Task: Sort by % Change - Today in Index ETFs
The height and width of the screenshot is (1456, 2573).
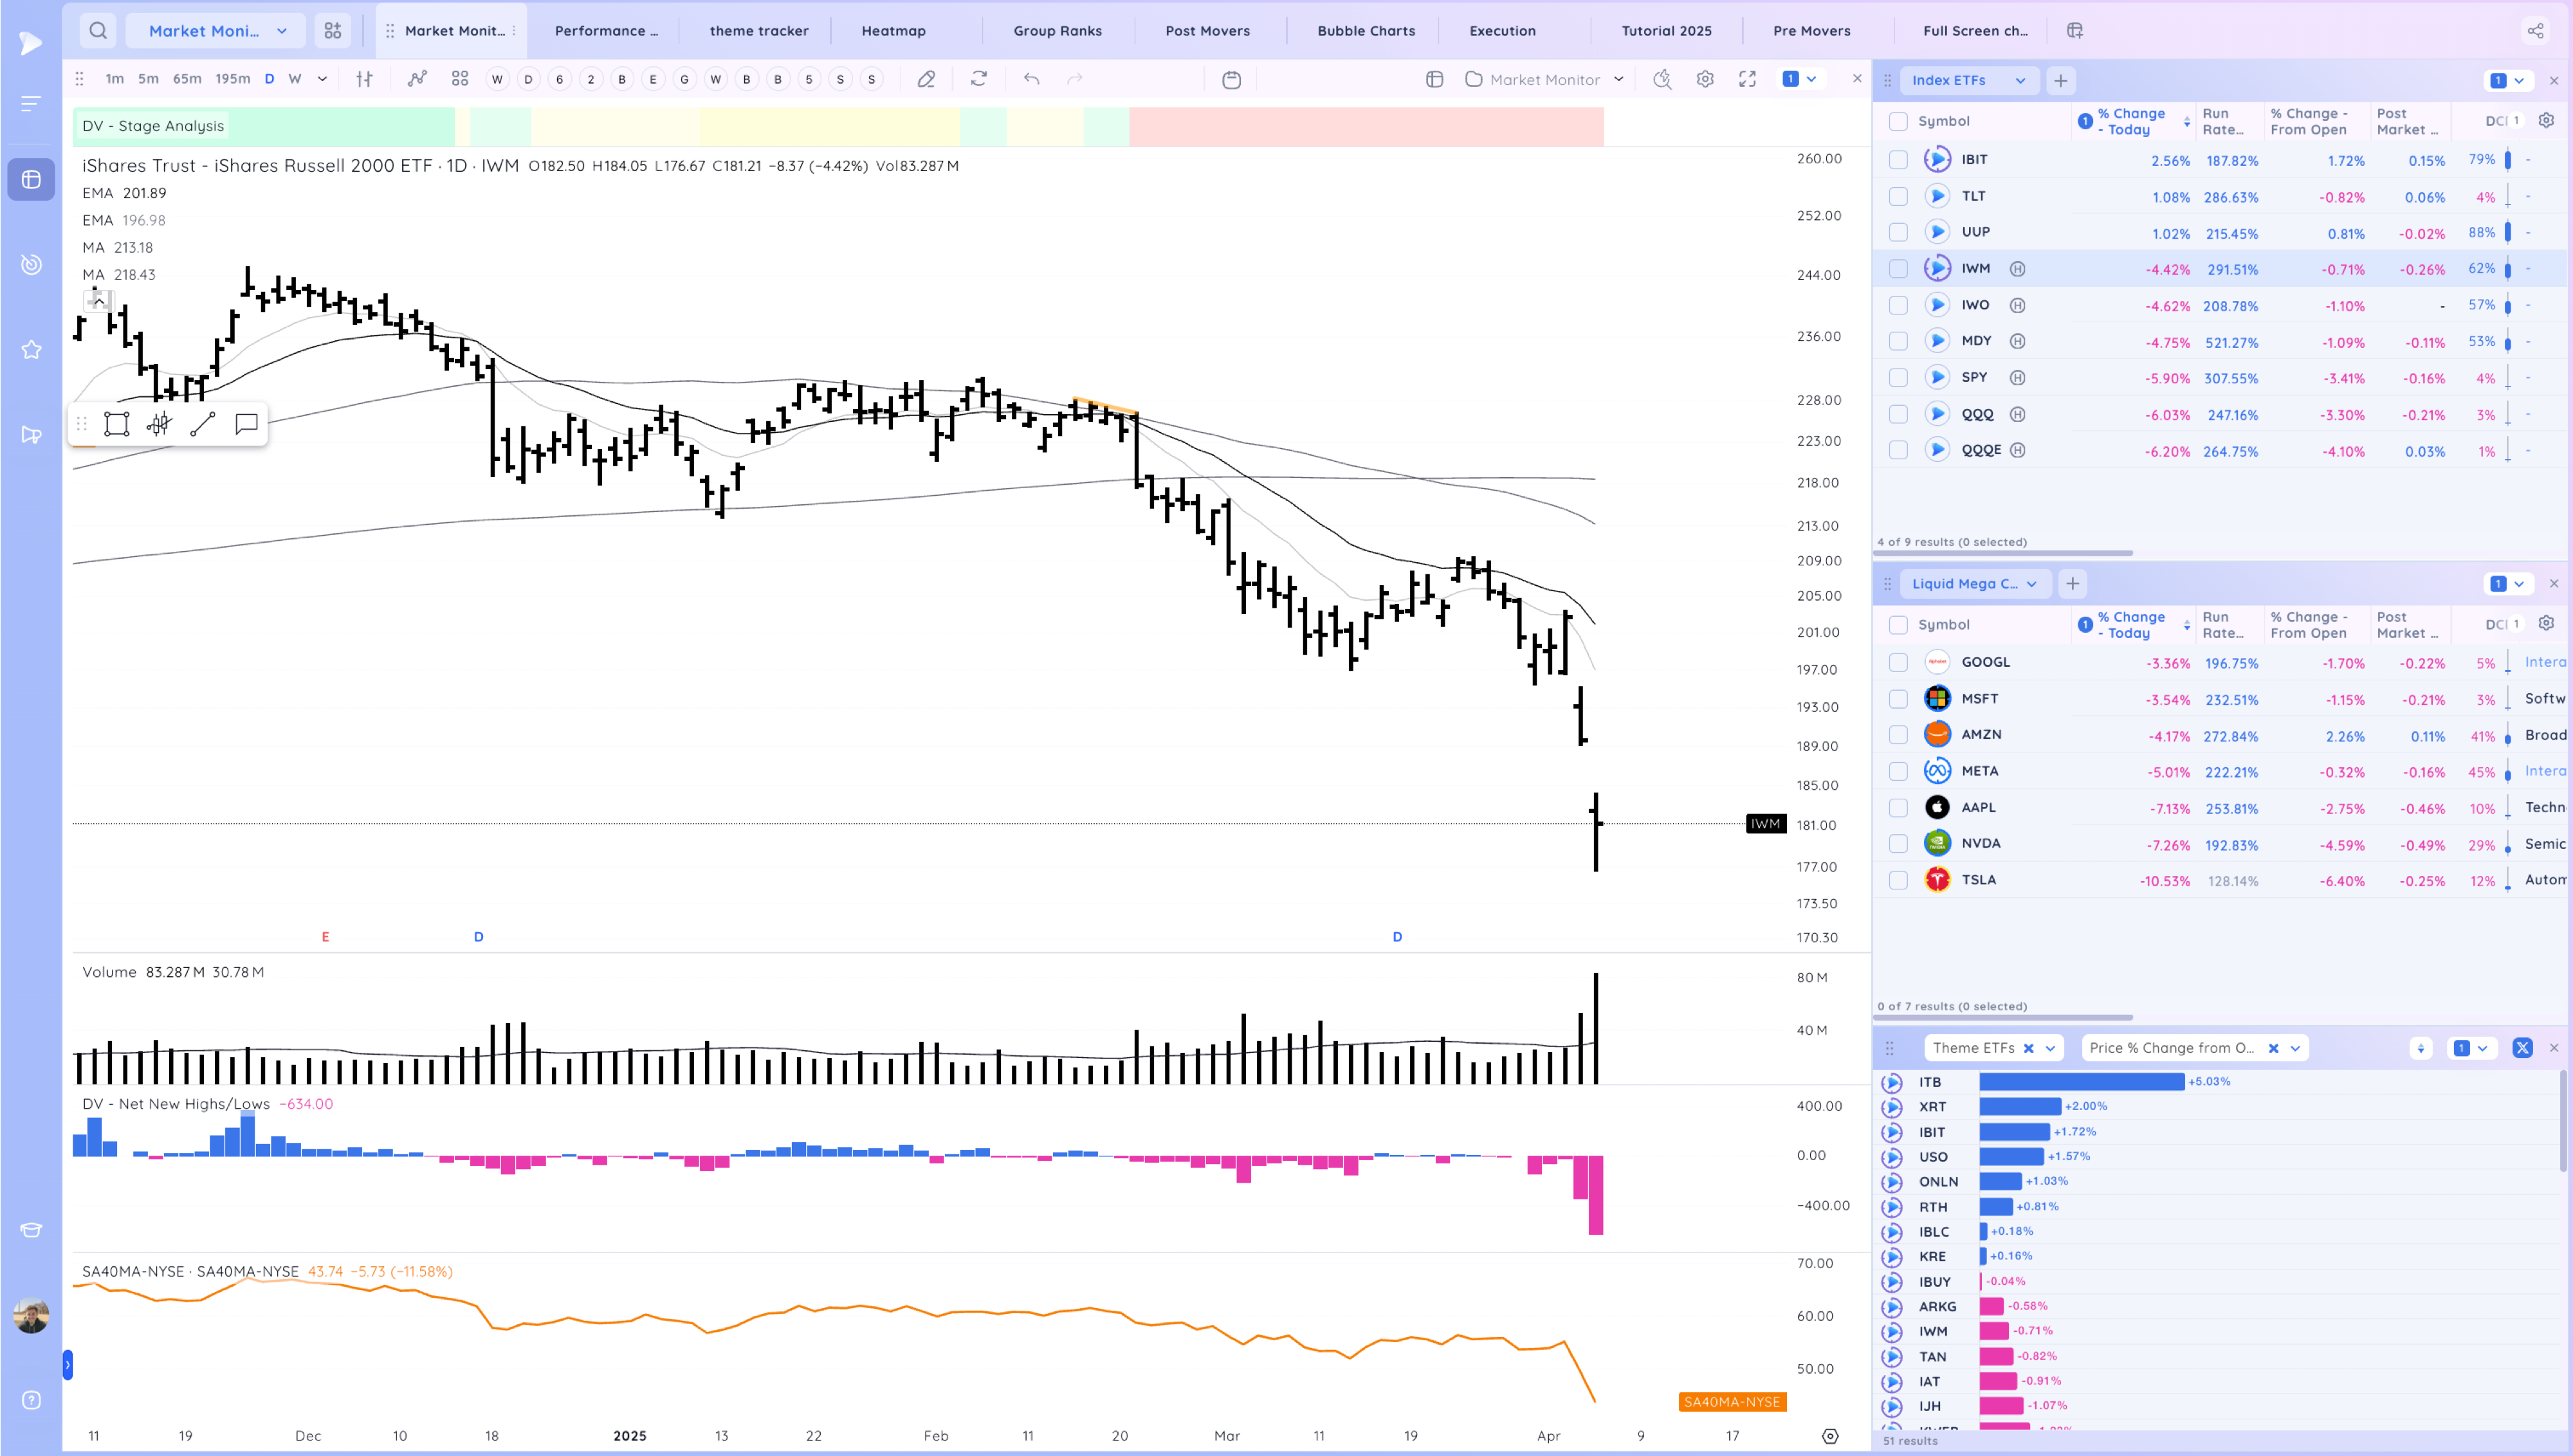Action: [x=2131, y=121]
